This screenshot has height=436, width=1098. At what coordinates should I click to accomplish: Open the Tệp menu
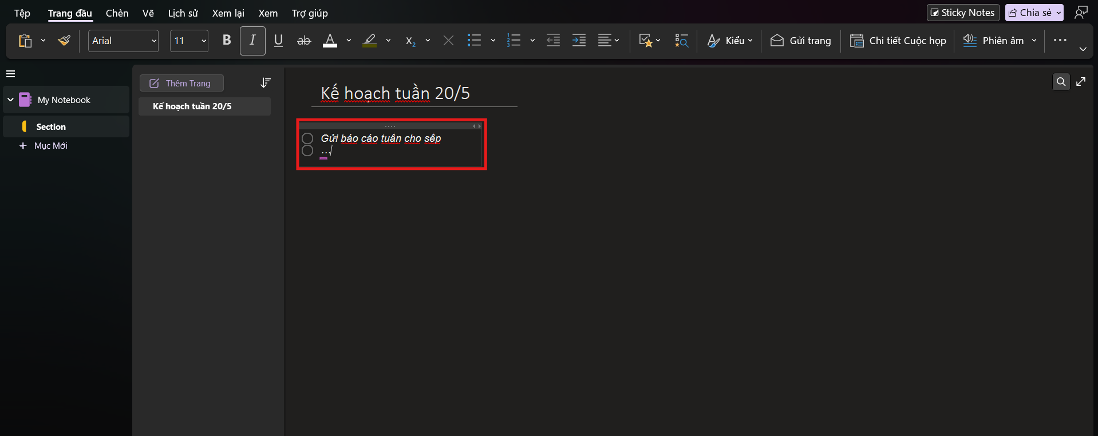coord(22,13)
